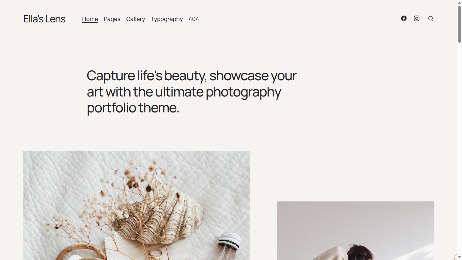This screenshot has height=260, width=462.
Task: Click the gold ring in the photo
Action: (155, 253)
